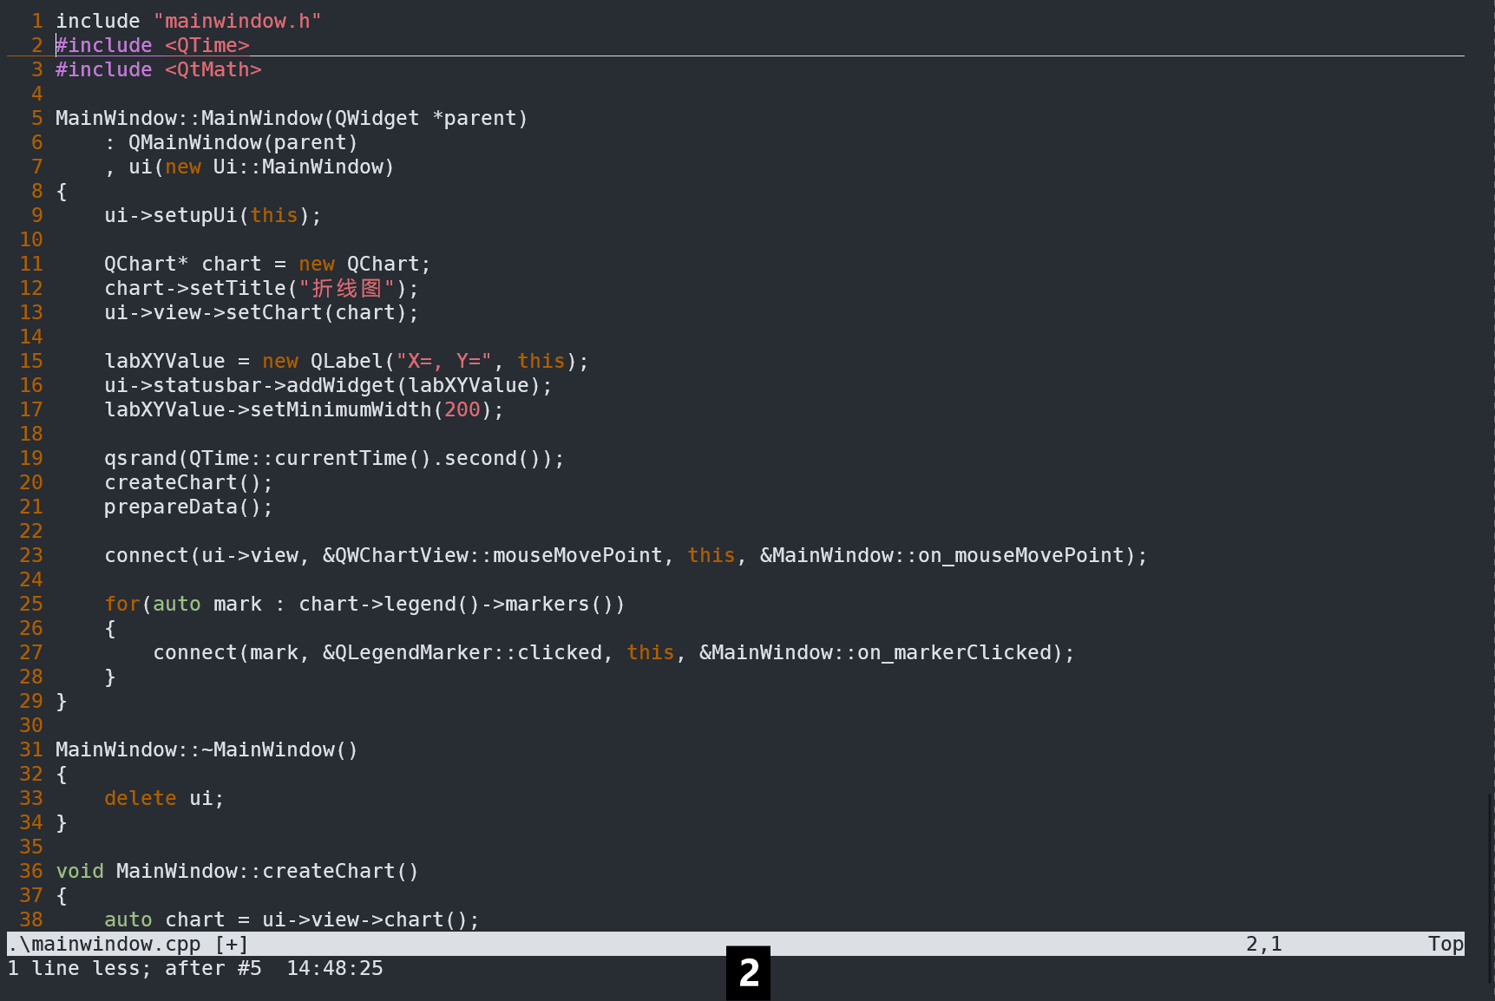Click the ".\mainwindow.cpp [+]" status line filename
This screenshot has height=1001, width=1495.
click(128, 944)
